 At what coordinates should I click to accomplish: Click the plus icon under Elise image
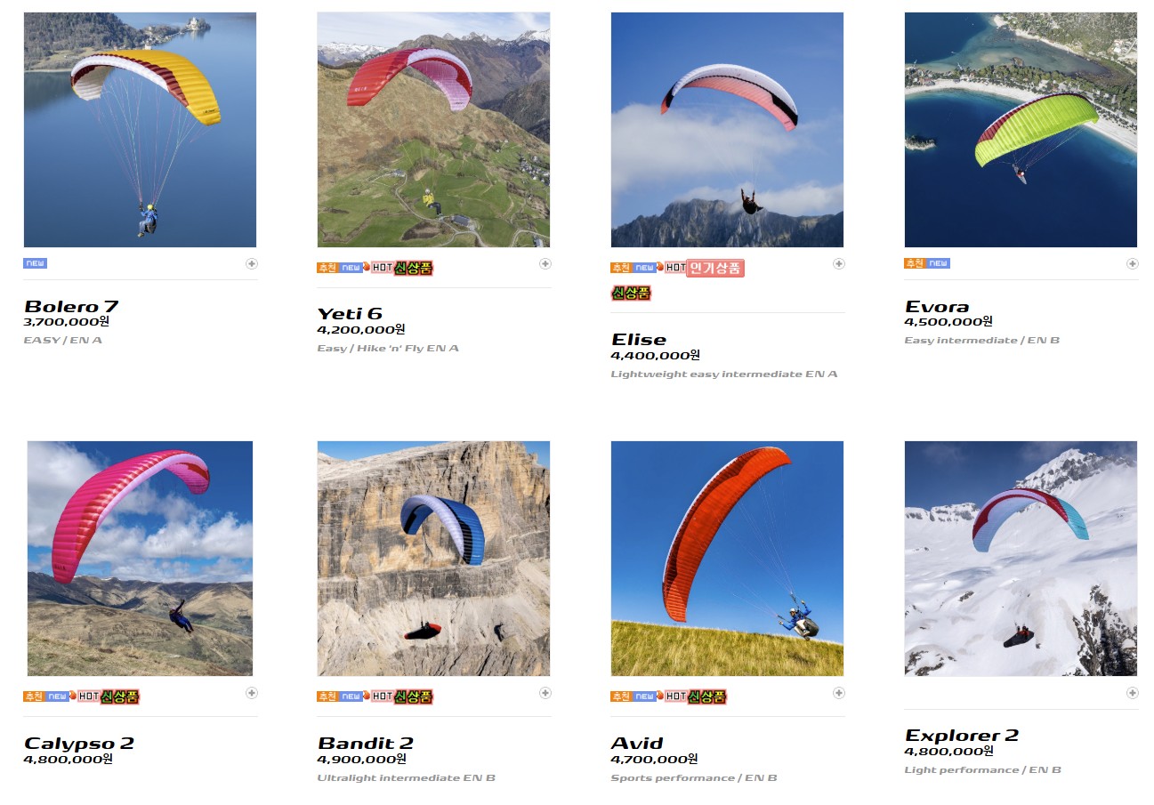[839, 263]
